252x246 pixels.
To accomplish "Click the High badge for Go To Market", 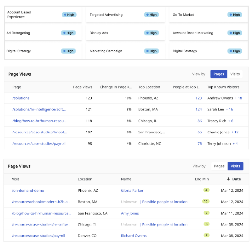I will click(x=235, y=15).
